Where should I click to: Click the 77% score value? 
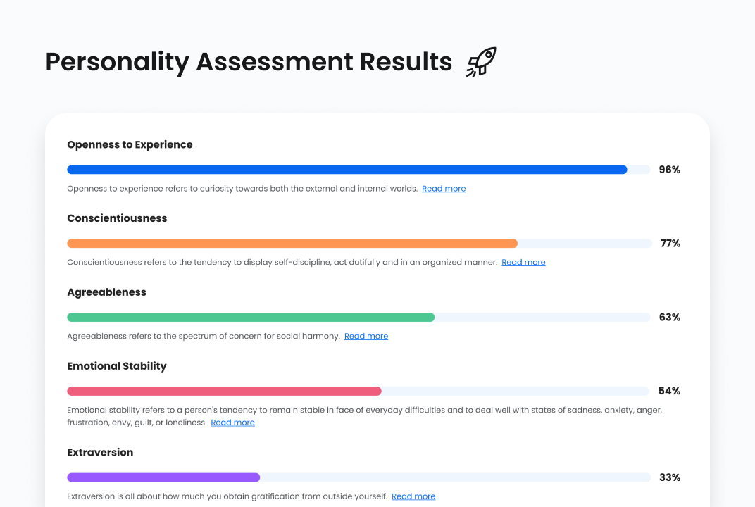670,243
